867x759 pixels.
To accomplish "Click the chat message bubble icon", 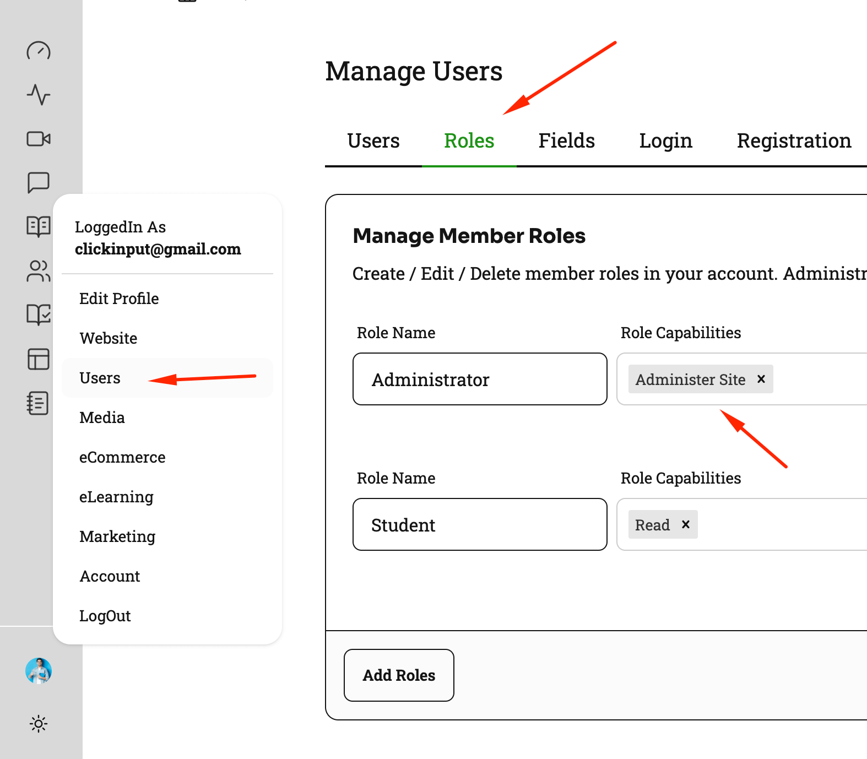I will [x=39, y=182].
